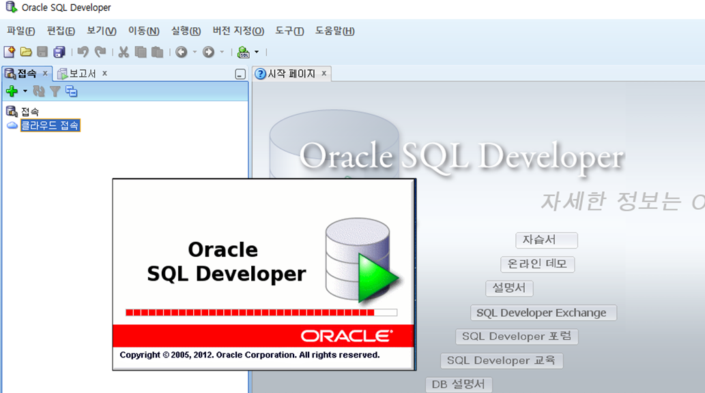Close the 시작 페이지 tab
The width and height of the screenshot is (705, 393).
[x=323, y=73]
